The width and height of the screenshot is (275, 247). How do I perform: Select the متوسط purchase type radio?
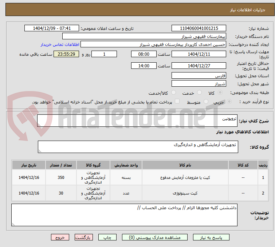click(206, 102)
